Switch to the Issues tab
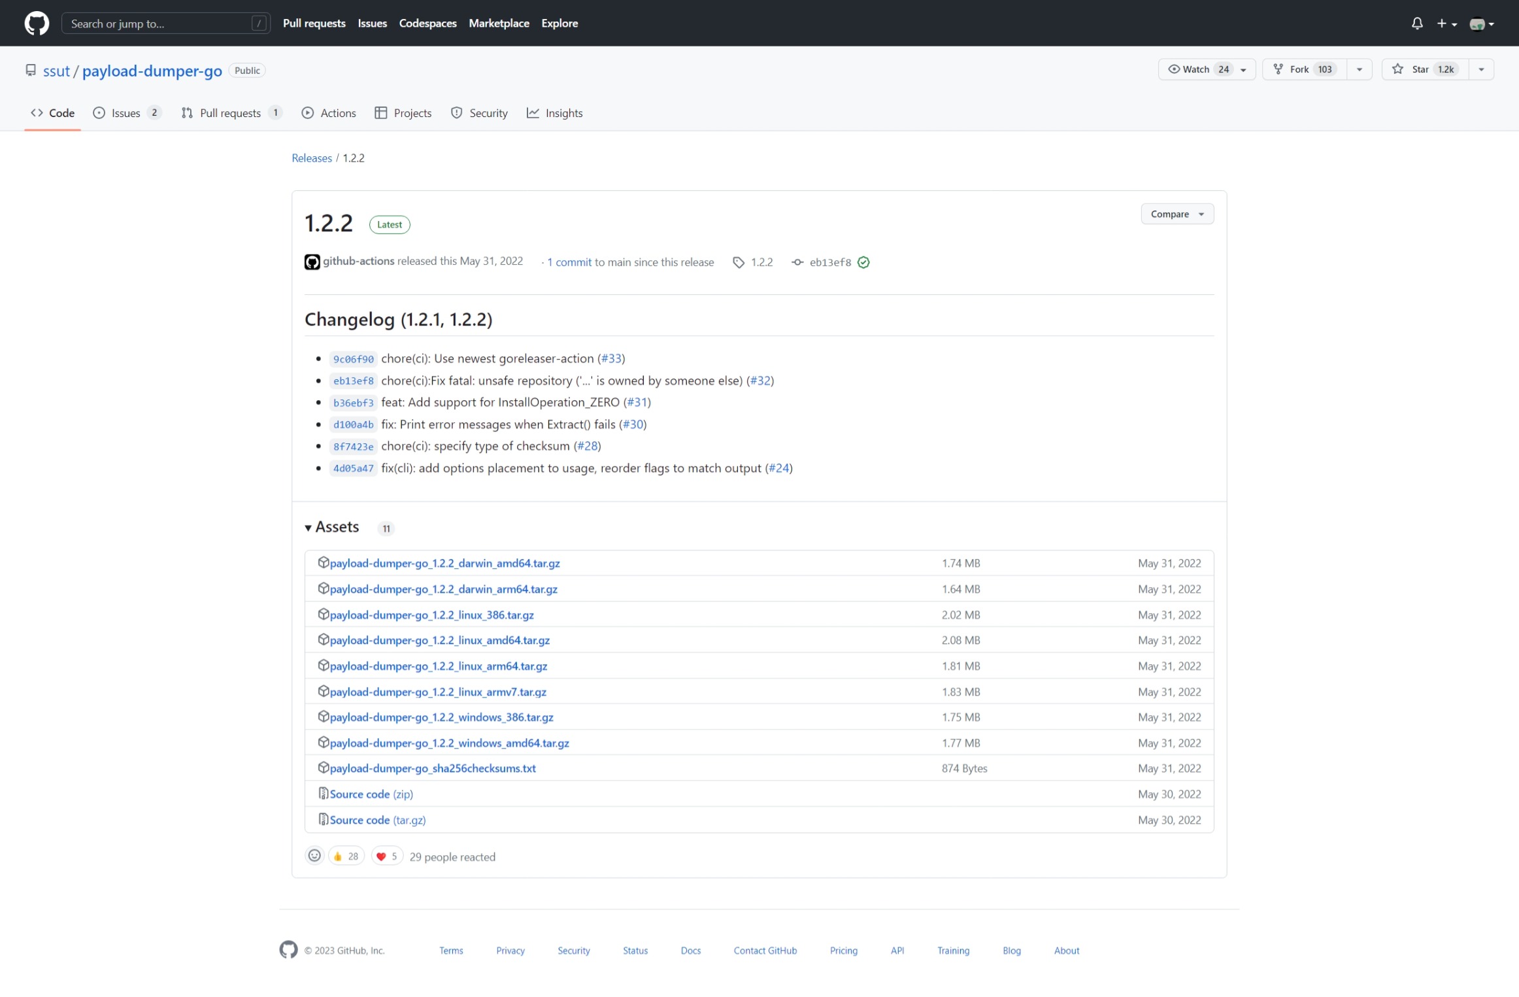Screen dimensions: 1519x997 (x=125, y=113)
